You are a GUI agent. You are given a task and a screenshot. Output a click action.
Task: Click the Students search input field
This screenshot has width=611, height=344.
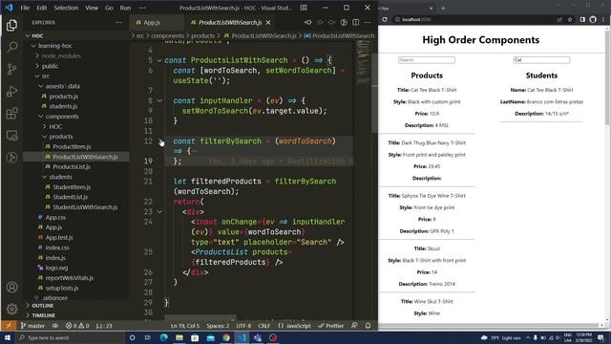pyautogui.click(x=541, y=60)
